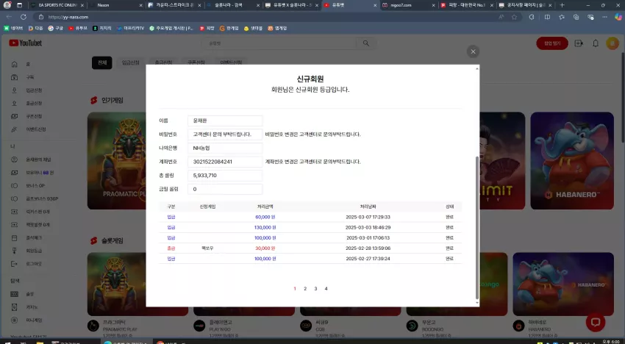Viewport: 625px width, 344px height.
Task: Click the popup's vertical scrollbar
Action: 476,228
